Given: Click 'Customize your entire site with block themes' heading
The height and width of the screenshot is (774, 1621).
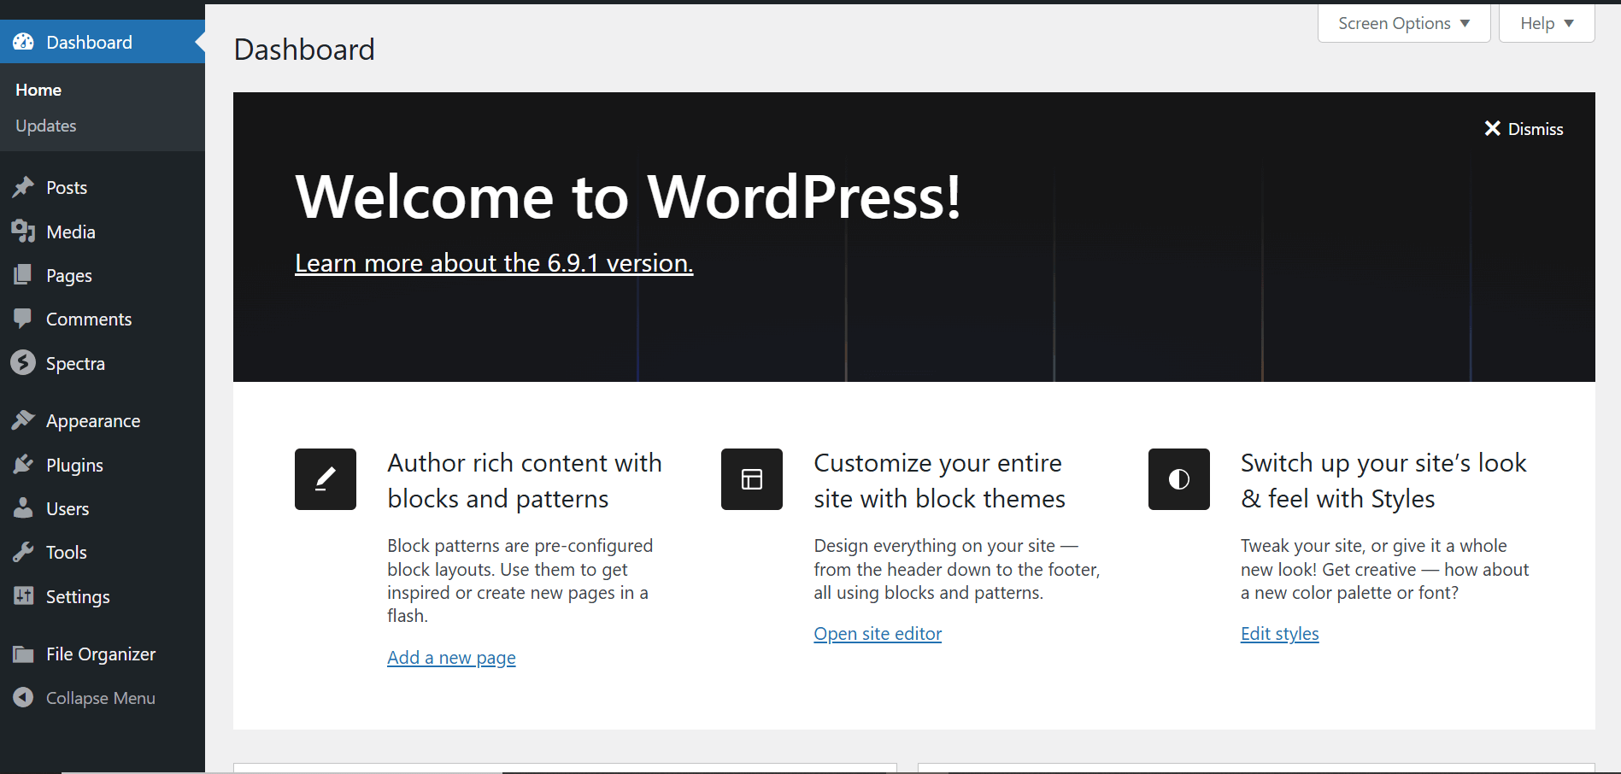Looking at the screenshot, I should tap(939, 480).
